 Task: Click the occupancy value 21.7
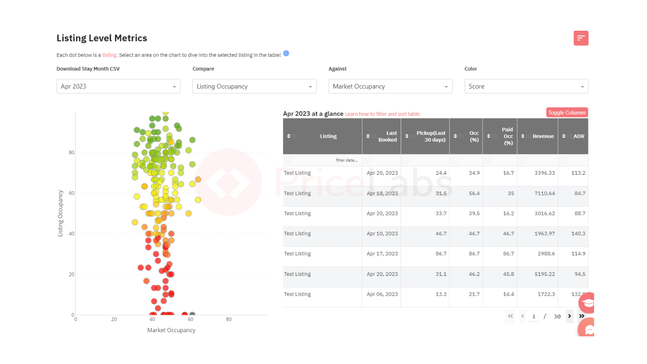click(474, 294)
